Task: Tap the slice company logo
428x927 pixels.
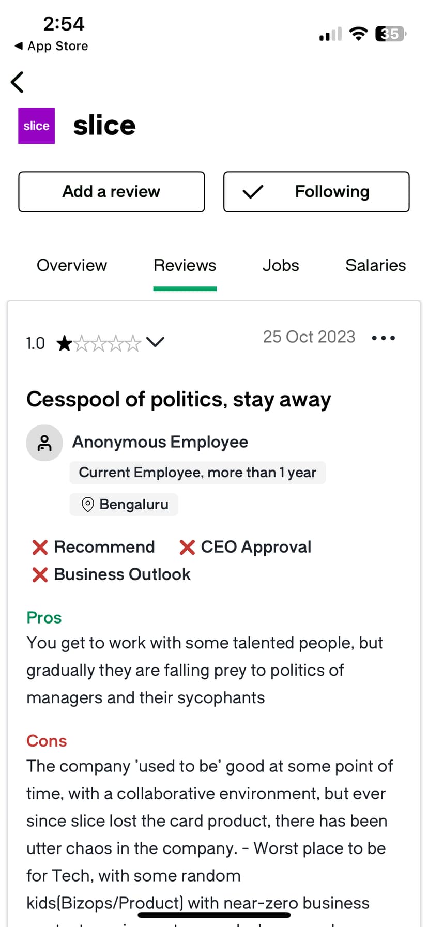Action: 36,126
